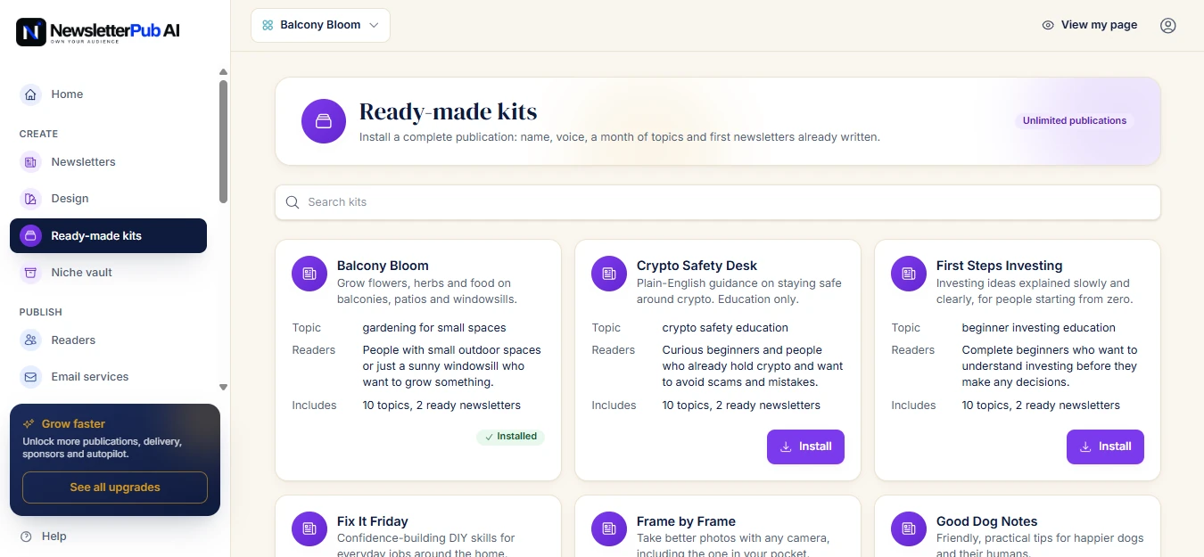Screen dimensions: 1204x557
Task: Click the magnifier icon in search bar
Action: coord(293,202)
